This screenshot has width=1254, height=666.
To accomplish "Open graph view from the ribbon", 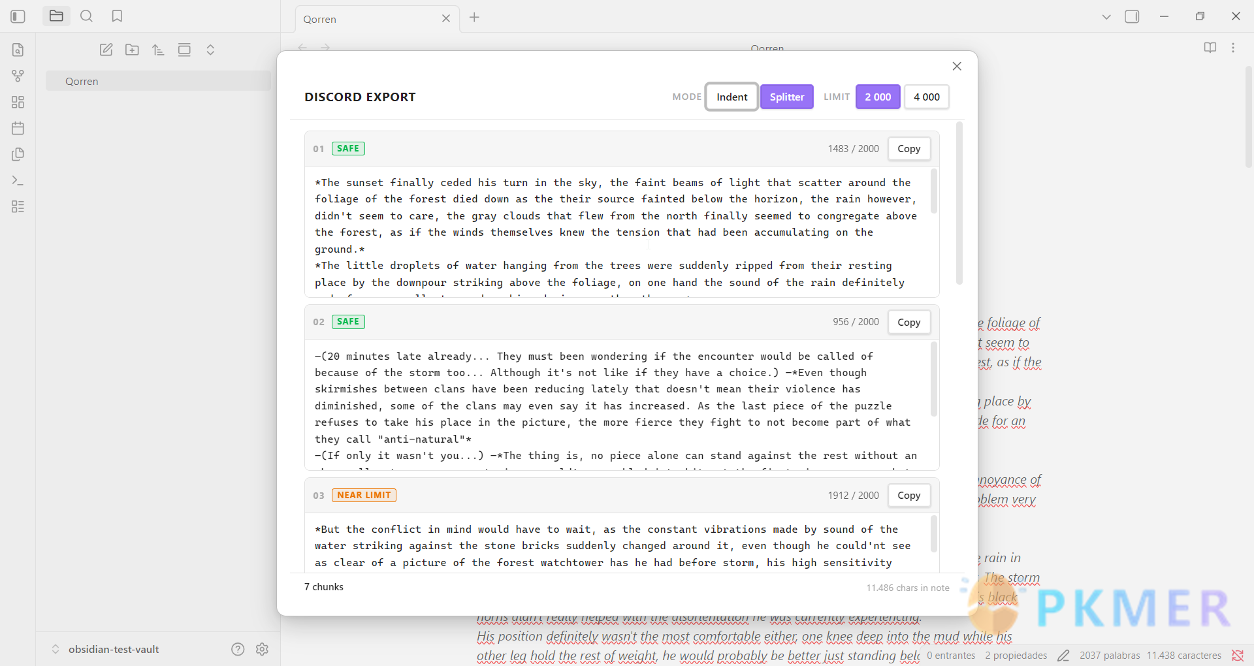I will click(18, 76).
